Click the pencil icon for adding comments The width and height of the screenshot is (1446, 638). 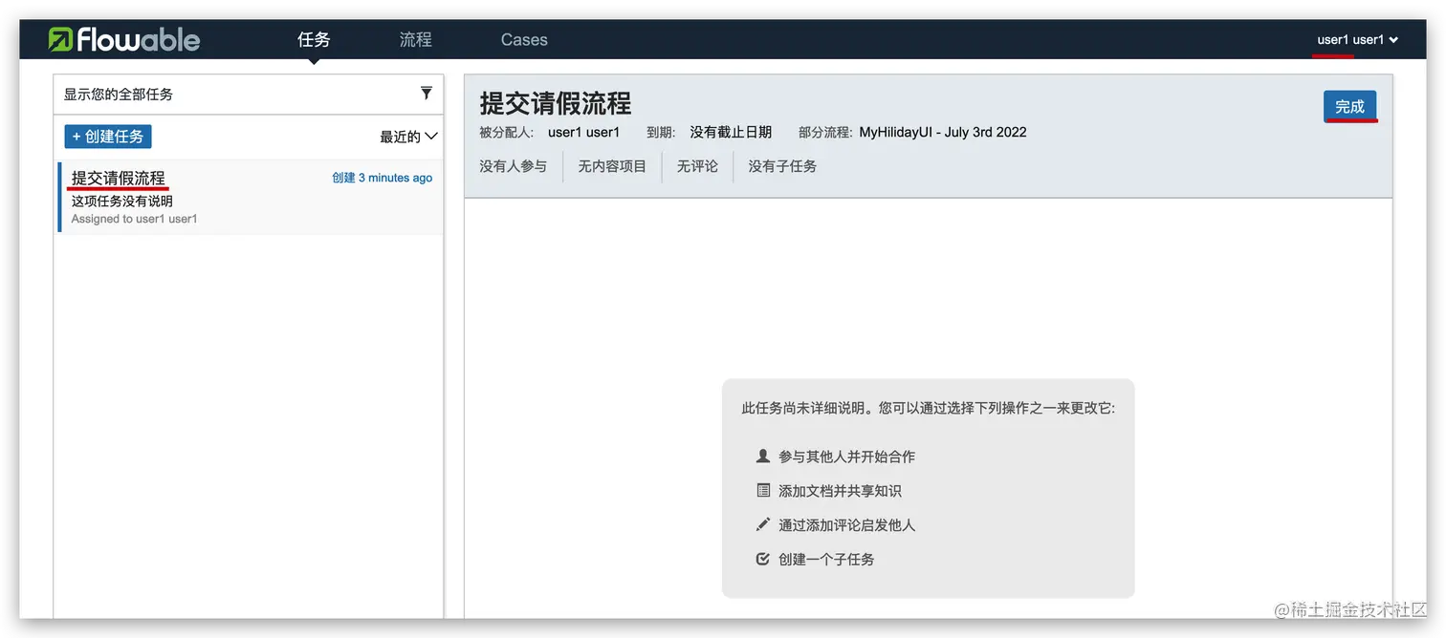tap(762, 524)
